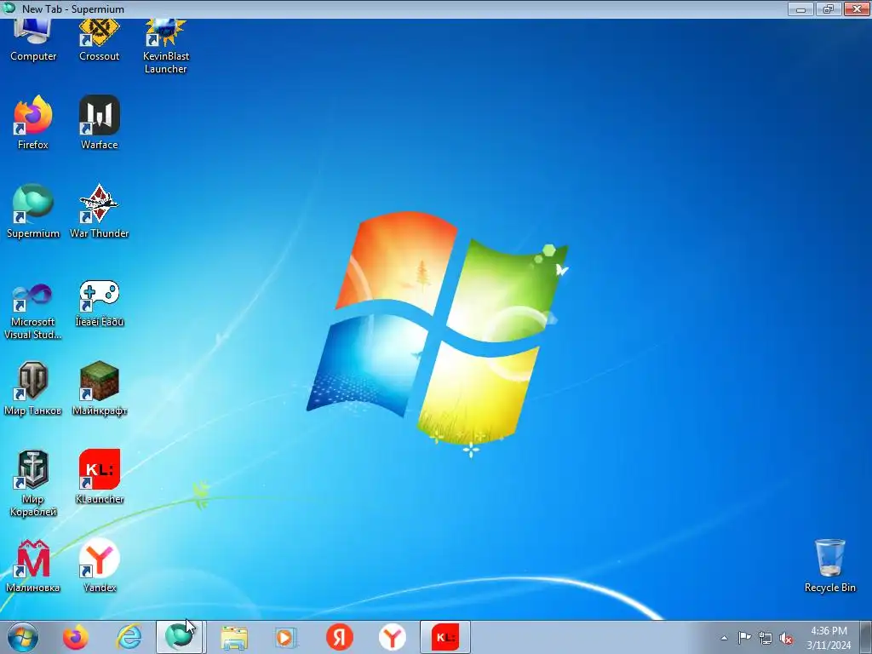Open Internet Explorer from the taskbar
The height and width of the screenshot is (654, 872).
click(129, 637)
